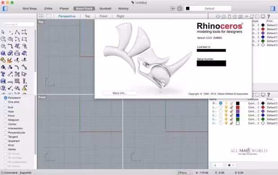
Task: Enable the Midpoint object snap checkbox
Action: tap(6, 120)
